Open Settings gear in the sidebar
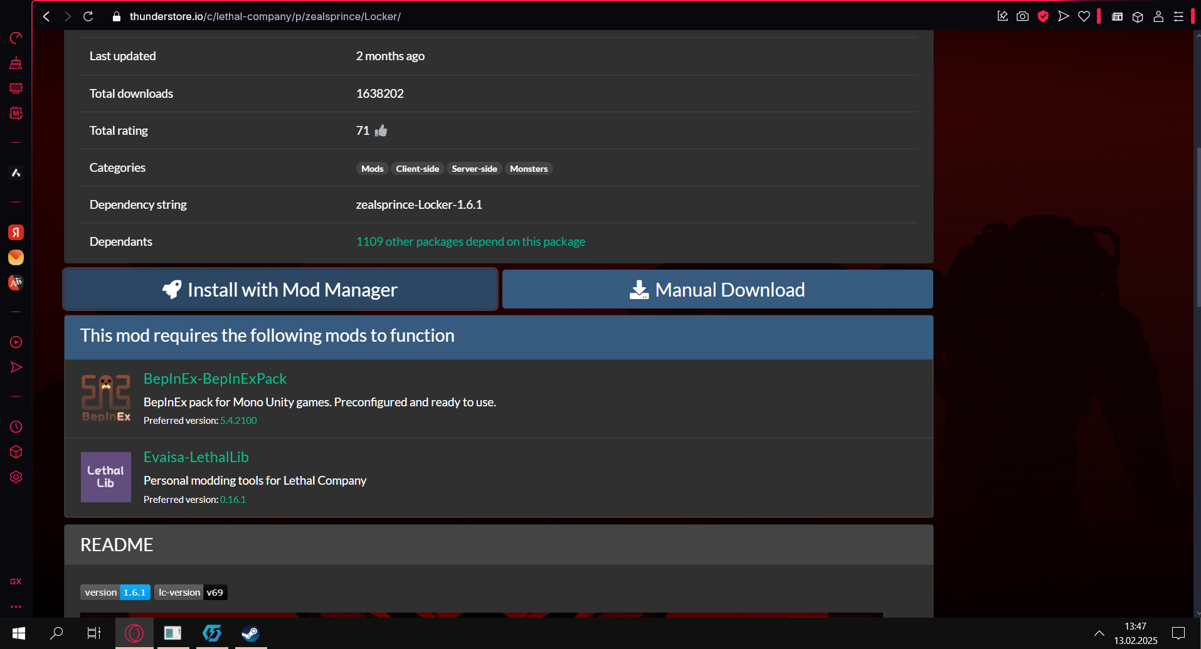Screen dimensions: 1201x649 click(16, 477)
